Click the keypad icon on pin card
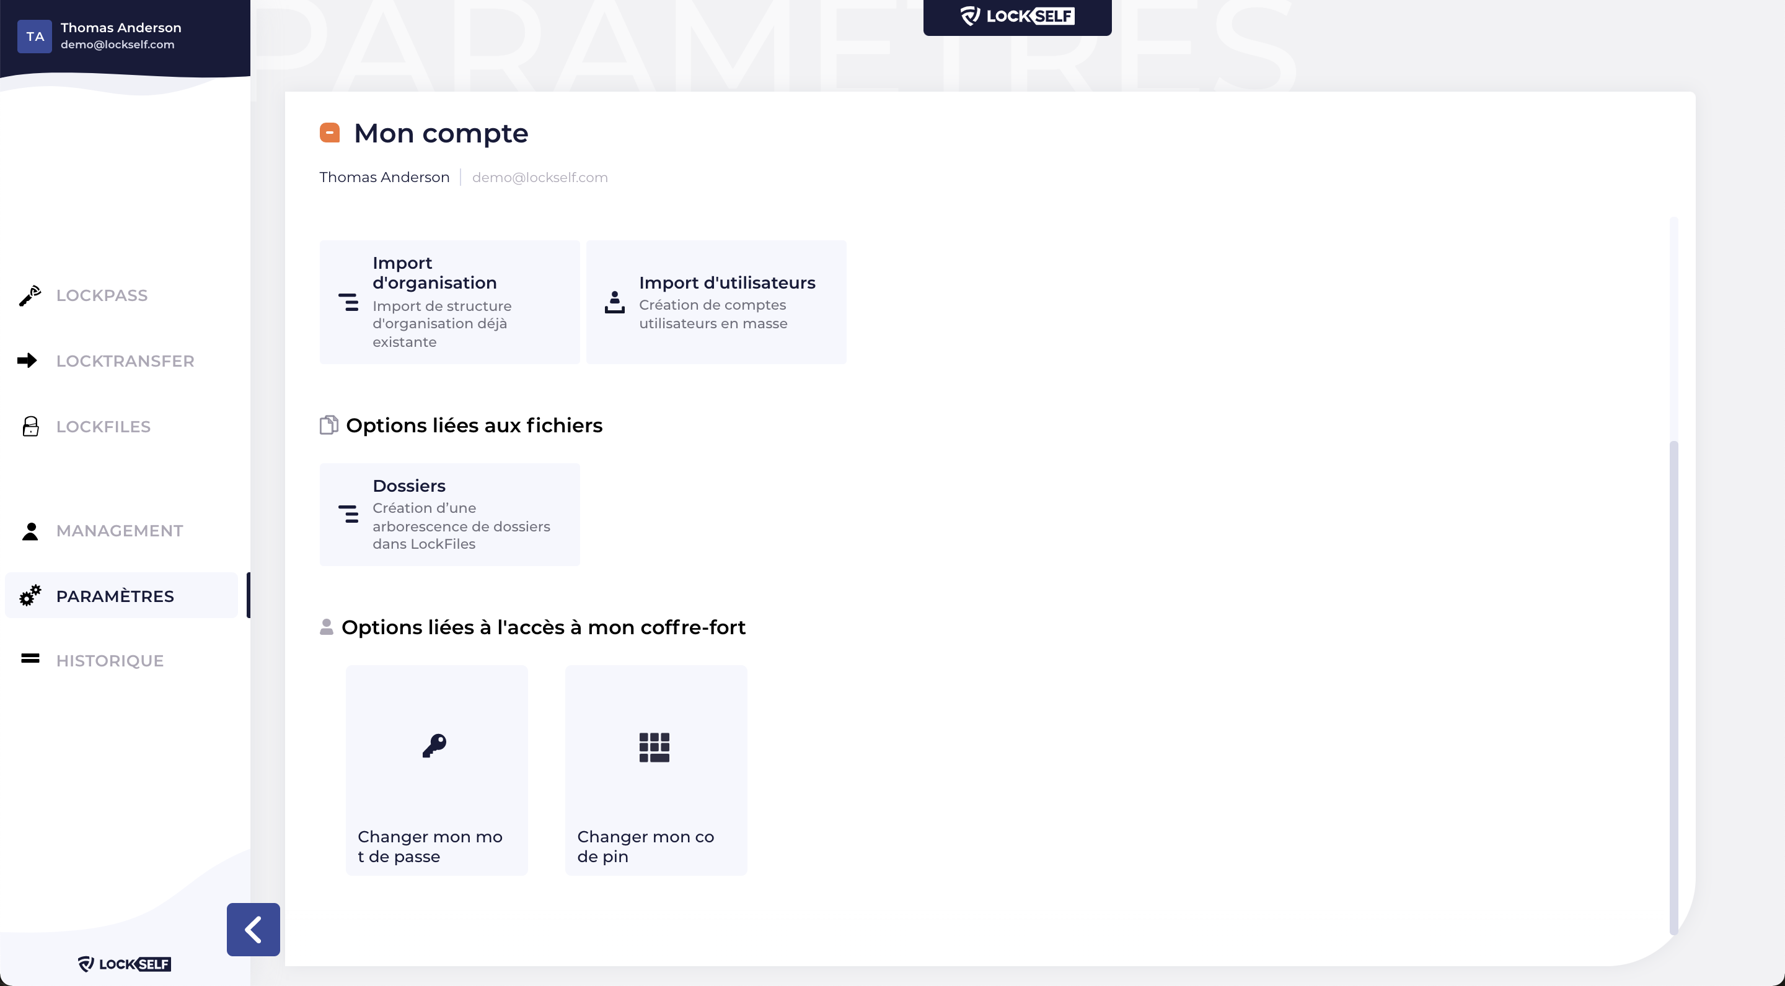Viewport: 1785px width, 986px height. point(654,748)
